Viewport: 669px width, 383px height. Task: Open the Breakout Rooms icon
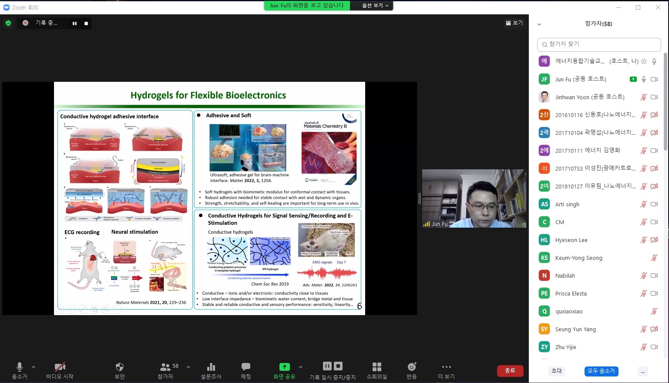coord(377,367)
